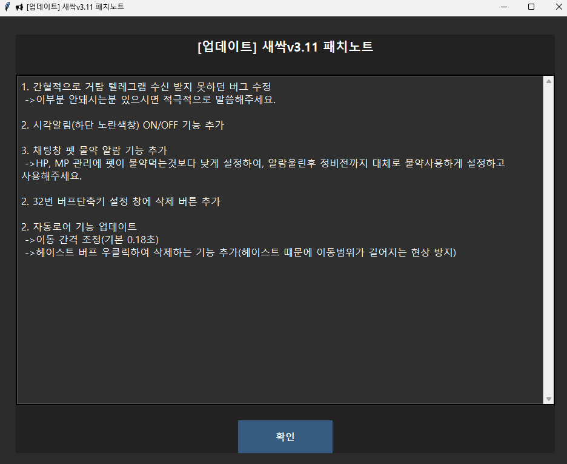Click the 헤이스트 버프 우클릭 line
The height and width of the screenshot is (464, 567).
[240, 252]
